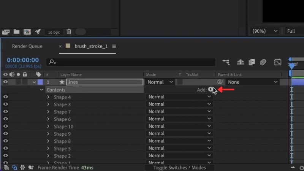Hide Shape 8 visibility eye
This screenshot has width=304, height=171.
5,141
